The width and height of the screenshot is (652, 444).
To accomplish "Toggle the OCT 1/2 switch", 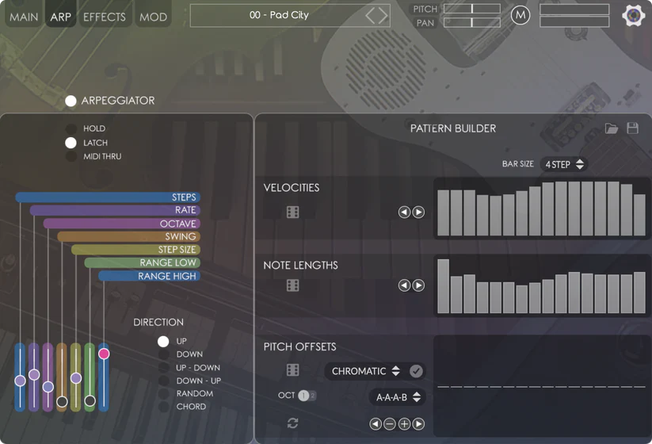I will point(307,396).
